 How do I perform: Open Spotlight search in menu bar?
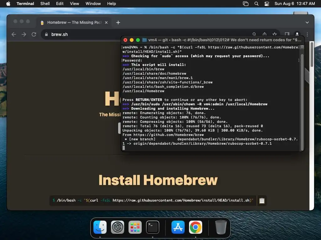(256, 3)
